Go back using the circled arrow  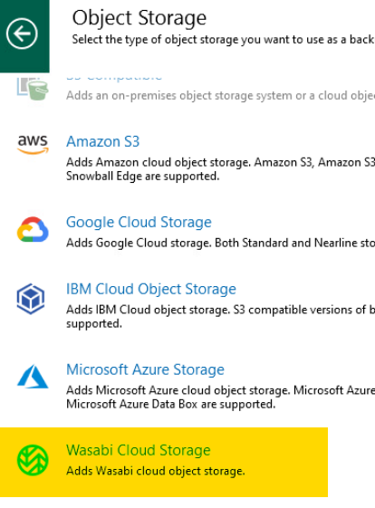click(22, 34)
